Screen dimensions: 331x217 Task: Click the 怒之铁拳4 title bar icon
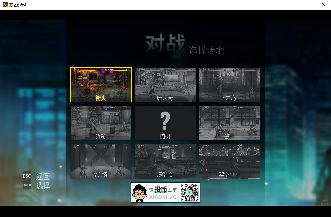point(5,5)
